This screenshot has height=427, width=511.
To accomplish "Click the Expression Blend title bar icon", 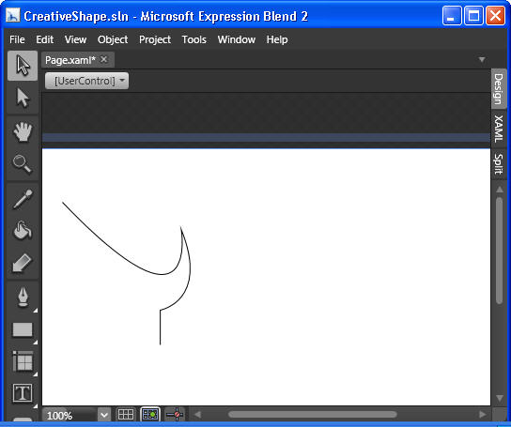I will [x=13, y=16].
